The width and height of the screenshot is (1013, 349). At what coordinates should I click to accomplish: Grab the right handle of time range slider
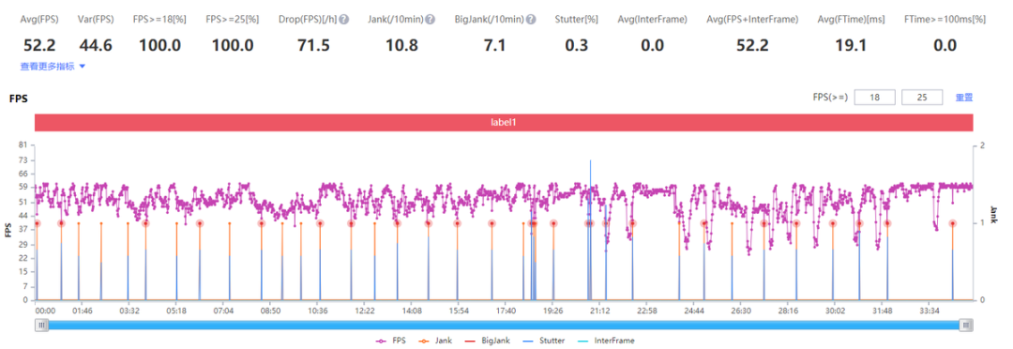coord(966,326)
